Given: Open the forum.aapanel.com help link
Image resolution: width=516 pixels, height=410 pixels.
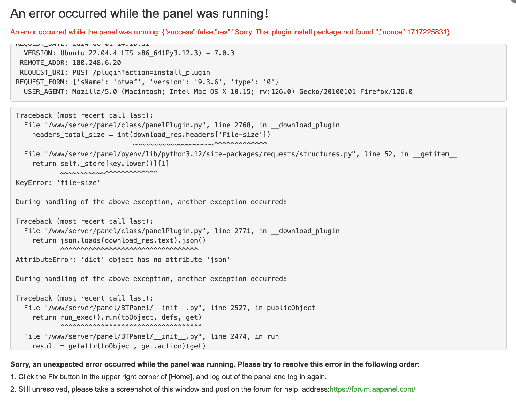Looking at the screenshot, I should (x=372, y=389).
